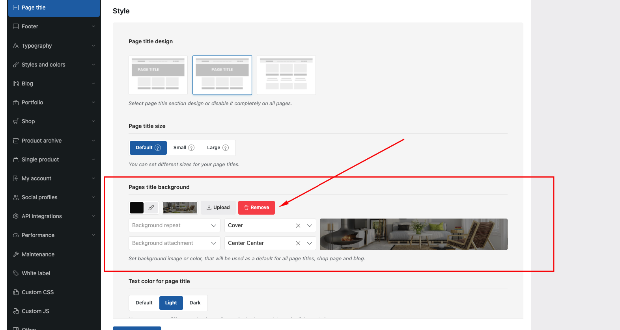Expand the Styles and colors chevron
The width and height of the screenshot is (620, 330).
(93, 65)
